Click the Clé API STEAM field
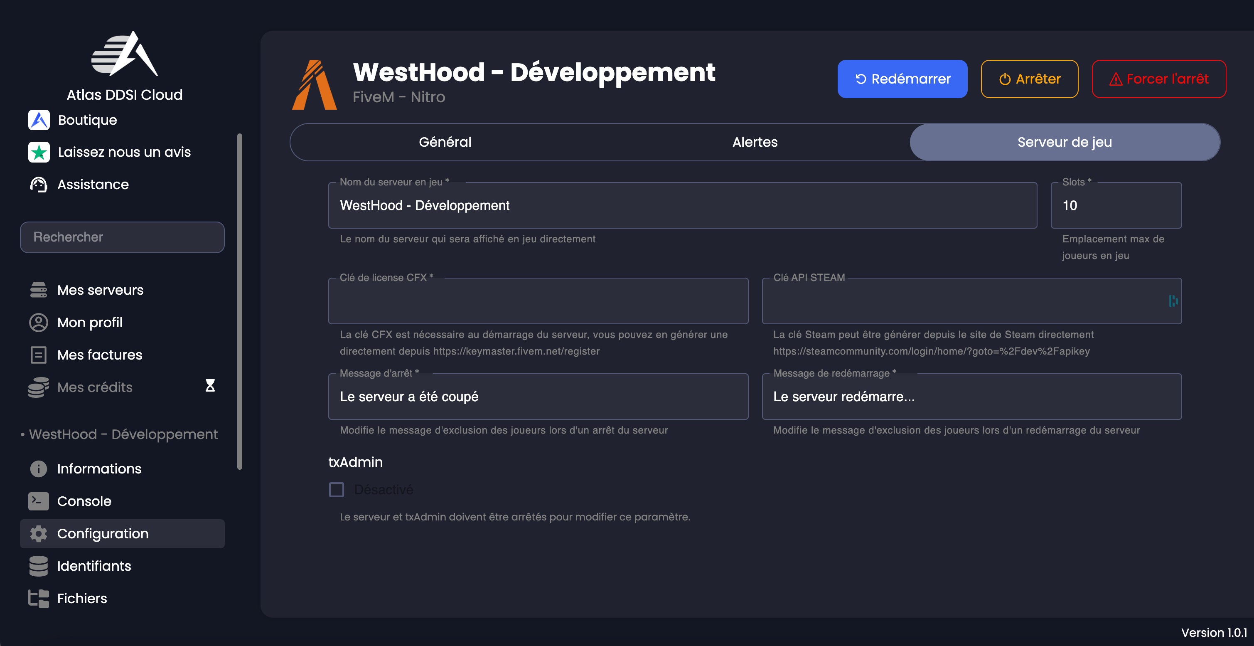 click(971, 301)
